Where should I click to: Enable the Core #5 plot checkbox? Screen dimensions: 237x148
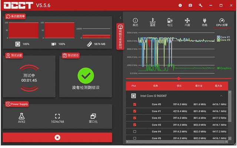pyautogui.click(x=135, y=138)
